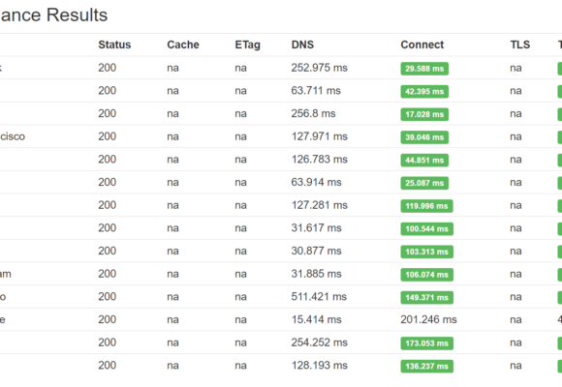Select the 39.046 ms connect badge

pyautogui.click(x=424, y=137)
